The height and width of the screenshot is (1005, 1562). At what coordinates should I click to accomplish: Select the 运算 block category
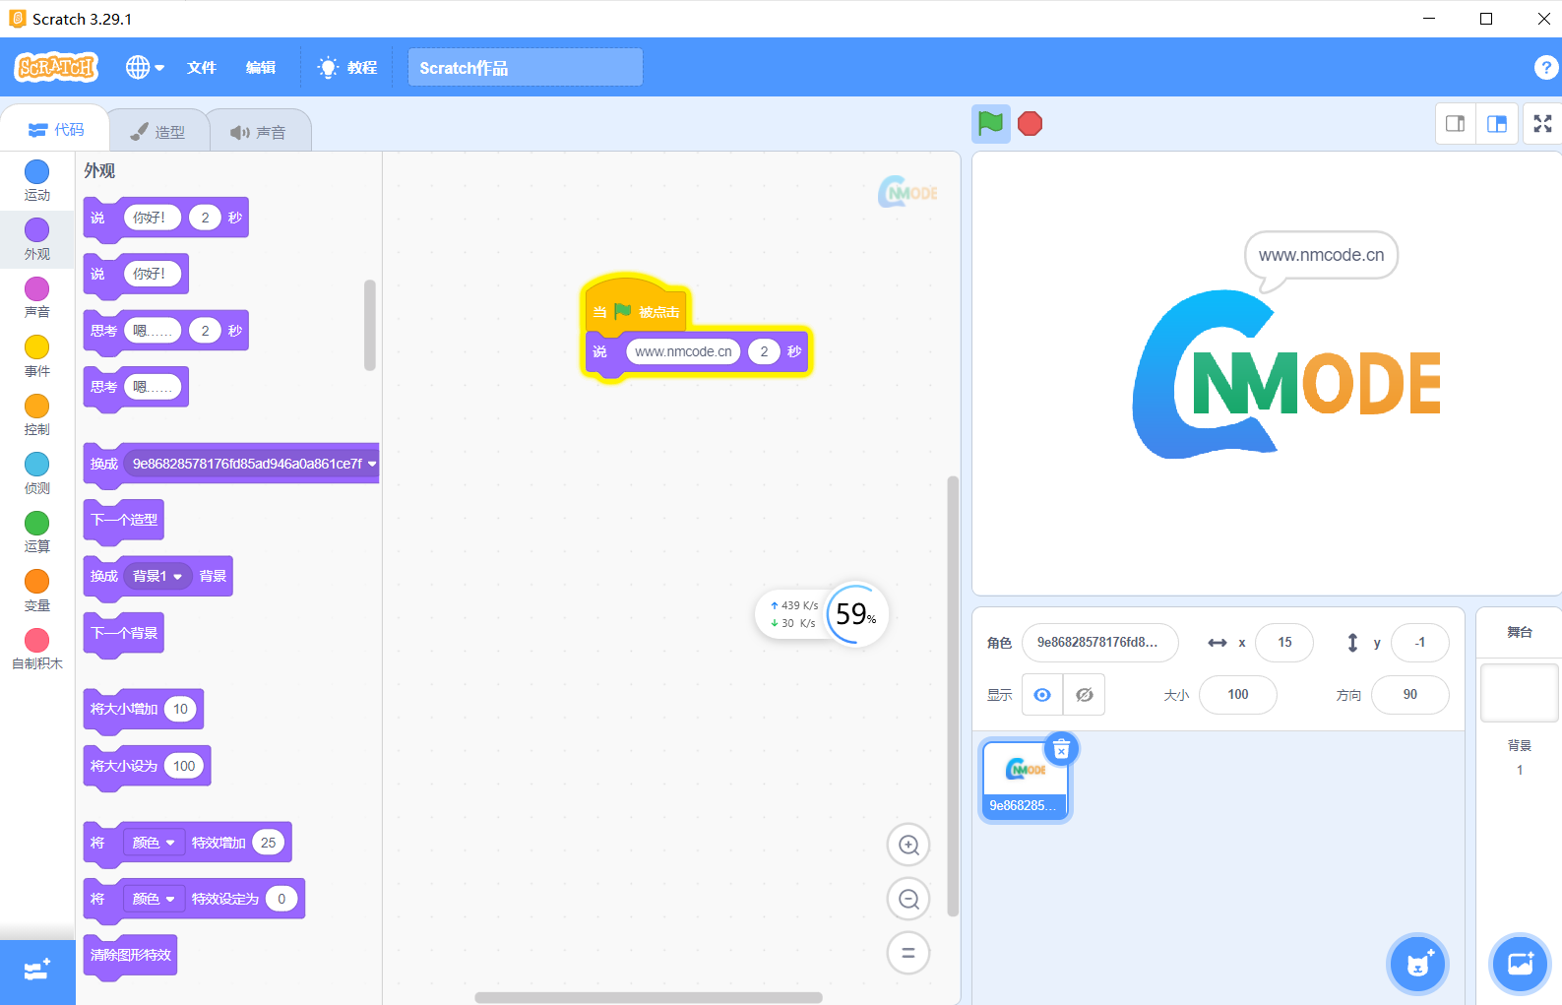(x=37, y=532)
